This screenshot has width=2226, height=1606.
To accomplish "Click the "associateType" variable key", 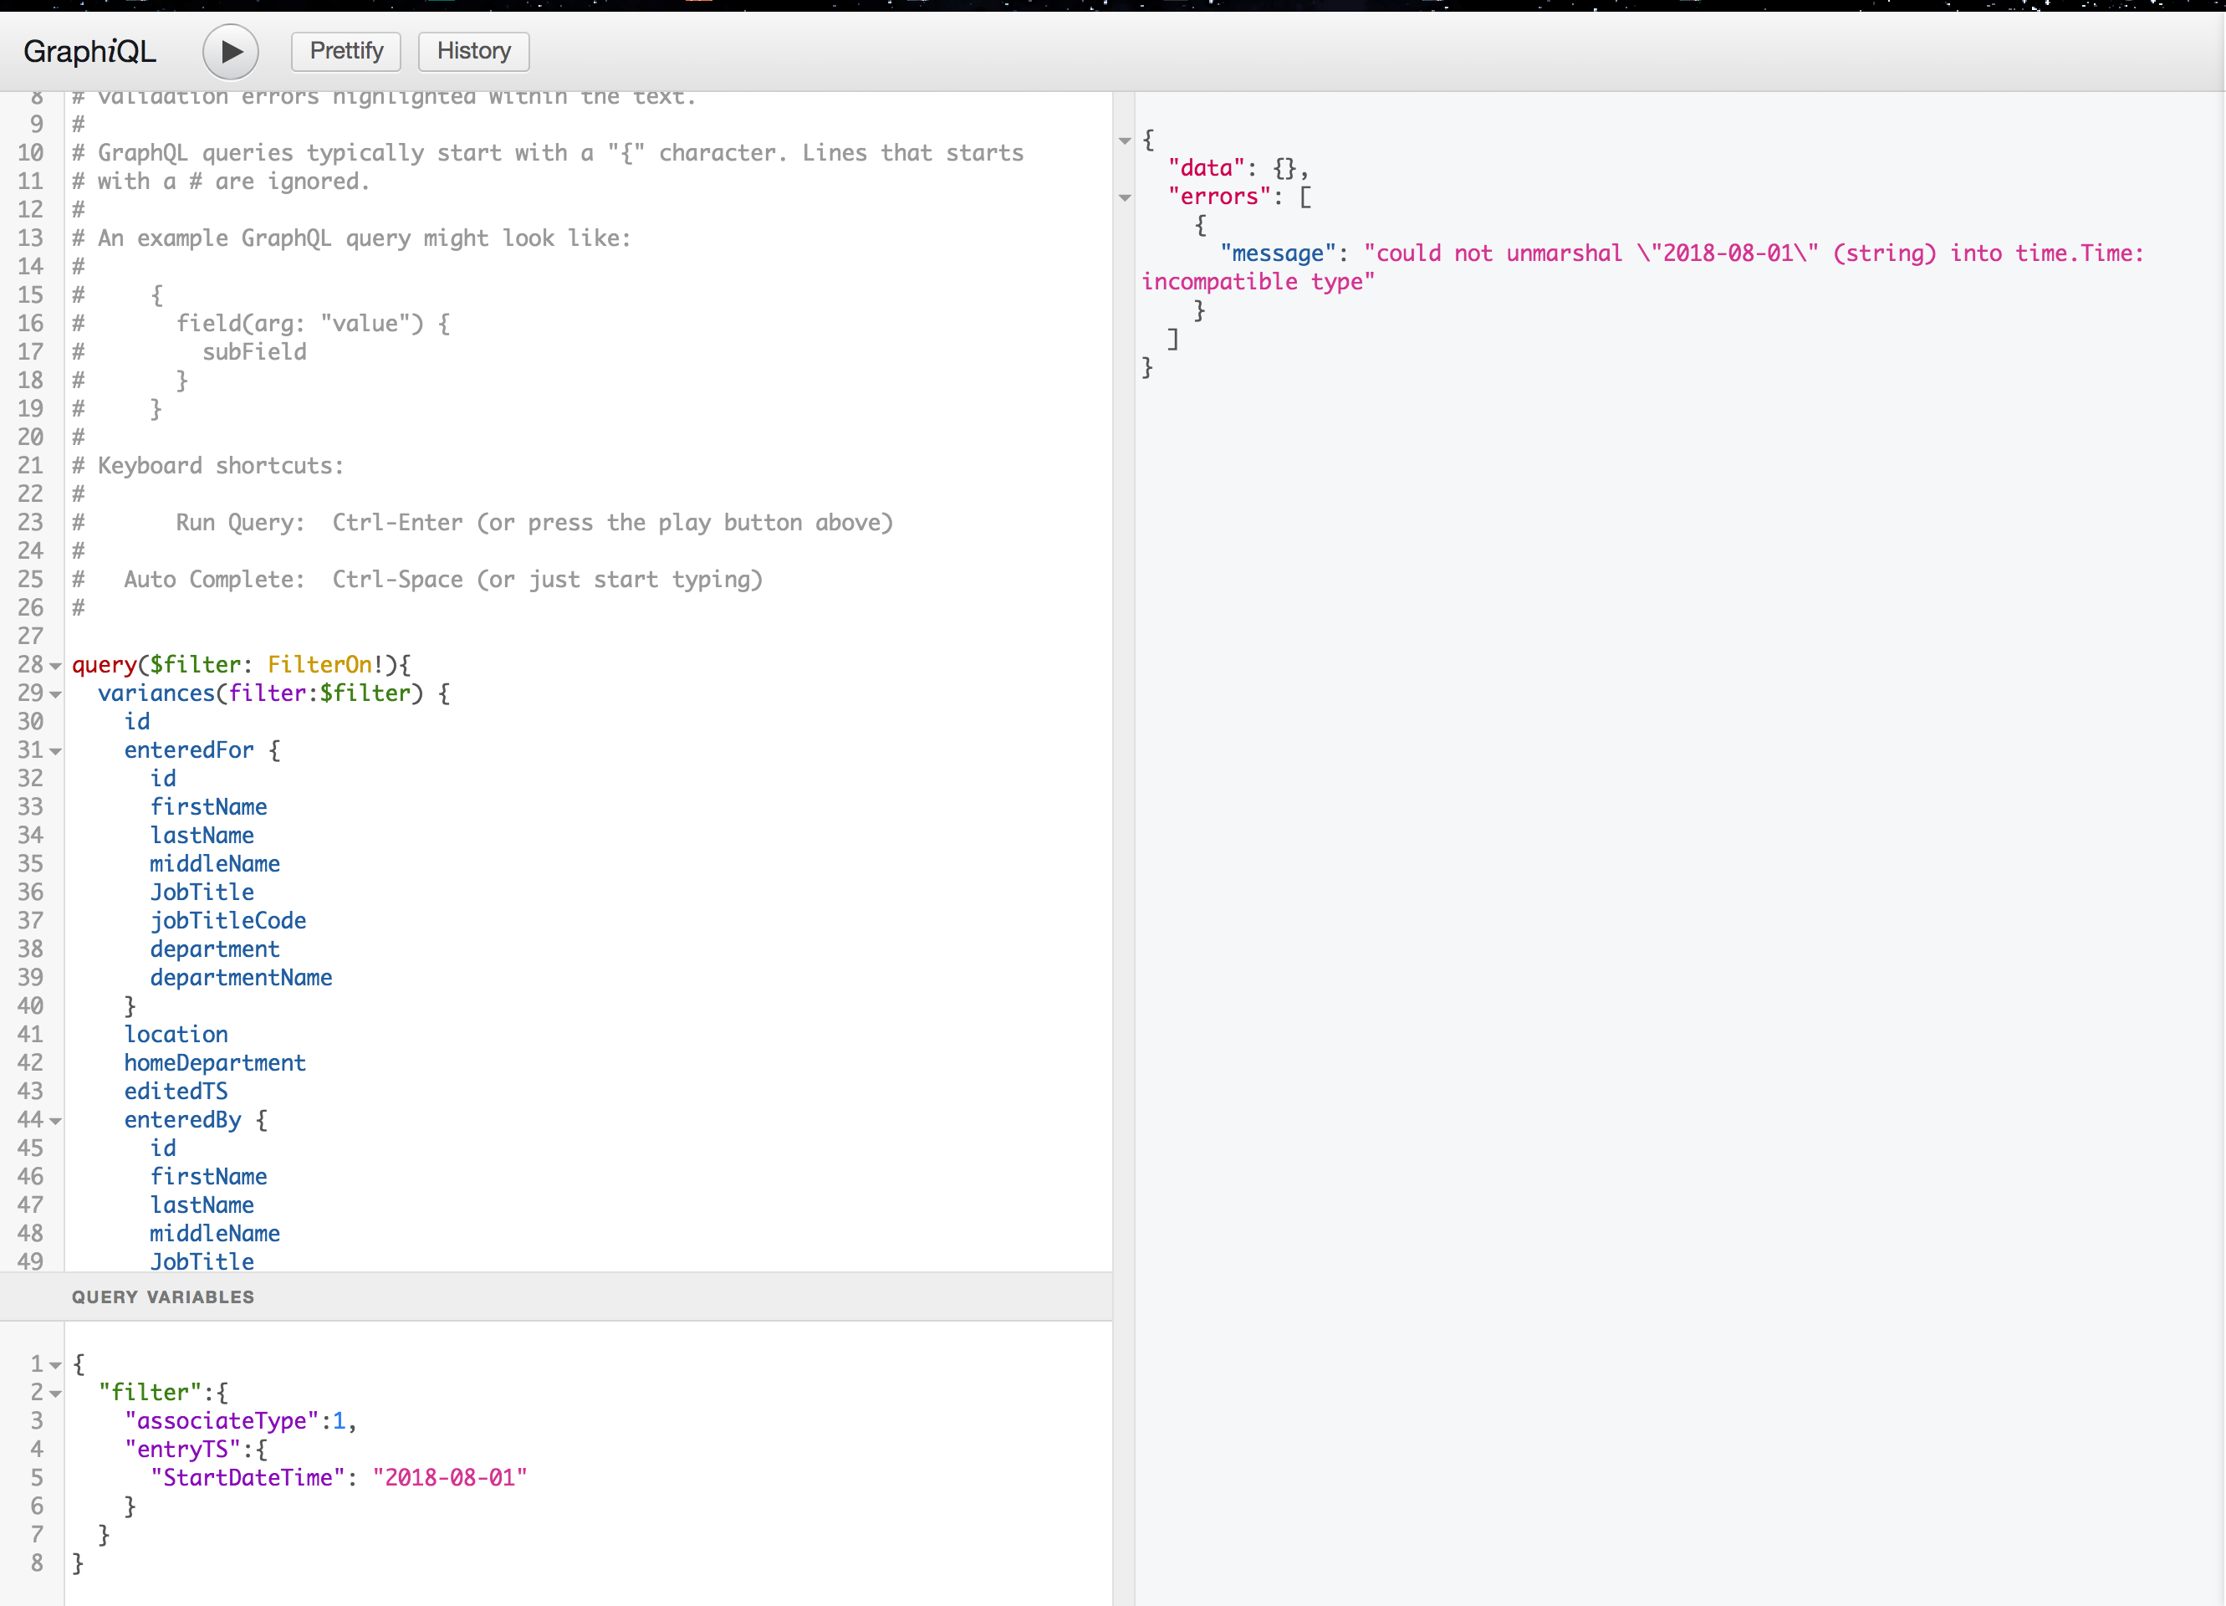I will click(222, 1421).
